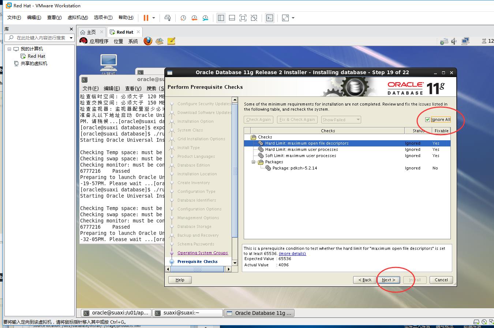Viewport: 494px width, 328px height.
Task: Toggle the library sidebar view
Action: 221,18
